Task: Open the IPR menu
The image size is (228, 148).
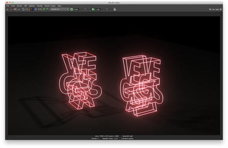Action: click(26, 6)
